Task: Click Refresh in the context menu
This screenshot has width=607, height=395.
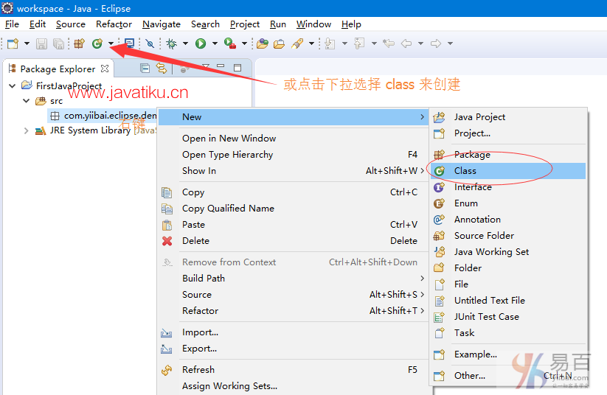Action: [x=293, y=370]
